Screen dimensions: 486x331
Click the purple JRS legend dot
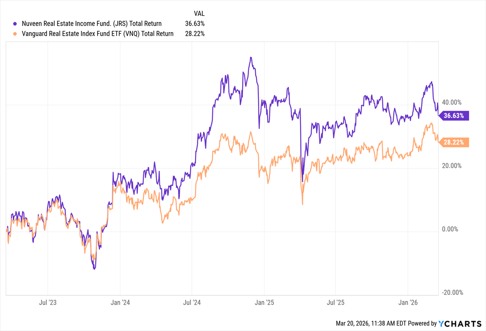15,24
